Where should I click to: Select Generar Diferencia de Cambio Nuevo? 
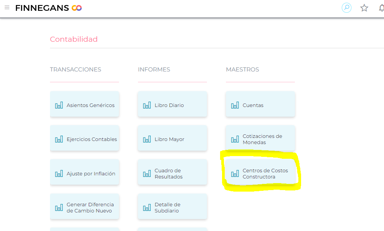tap(84, 207)
